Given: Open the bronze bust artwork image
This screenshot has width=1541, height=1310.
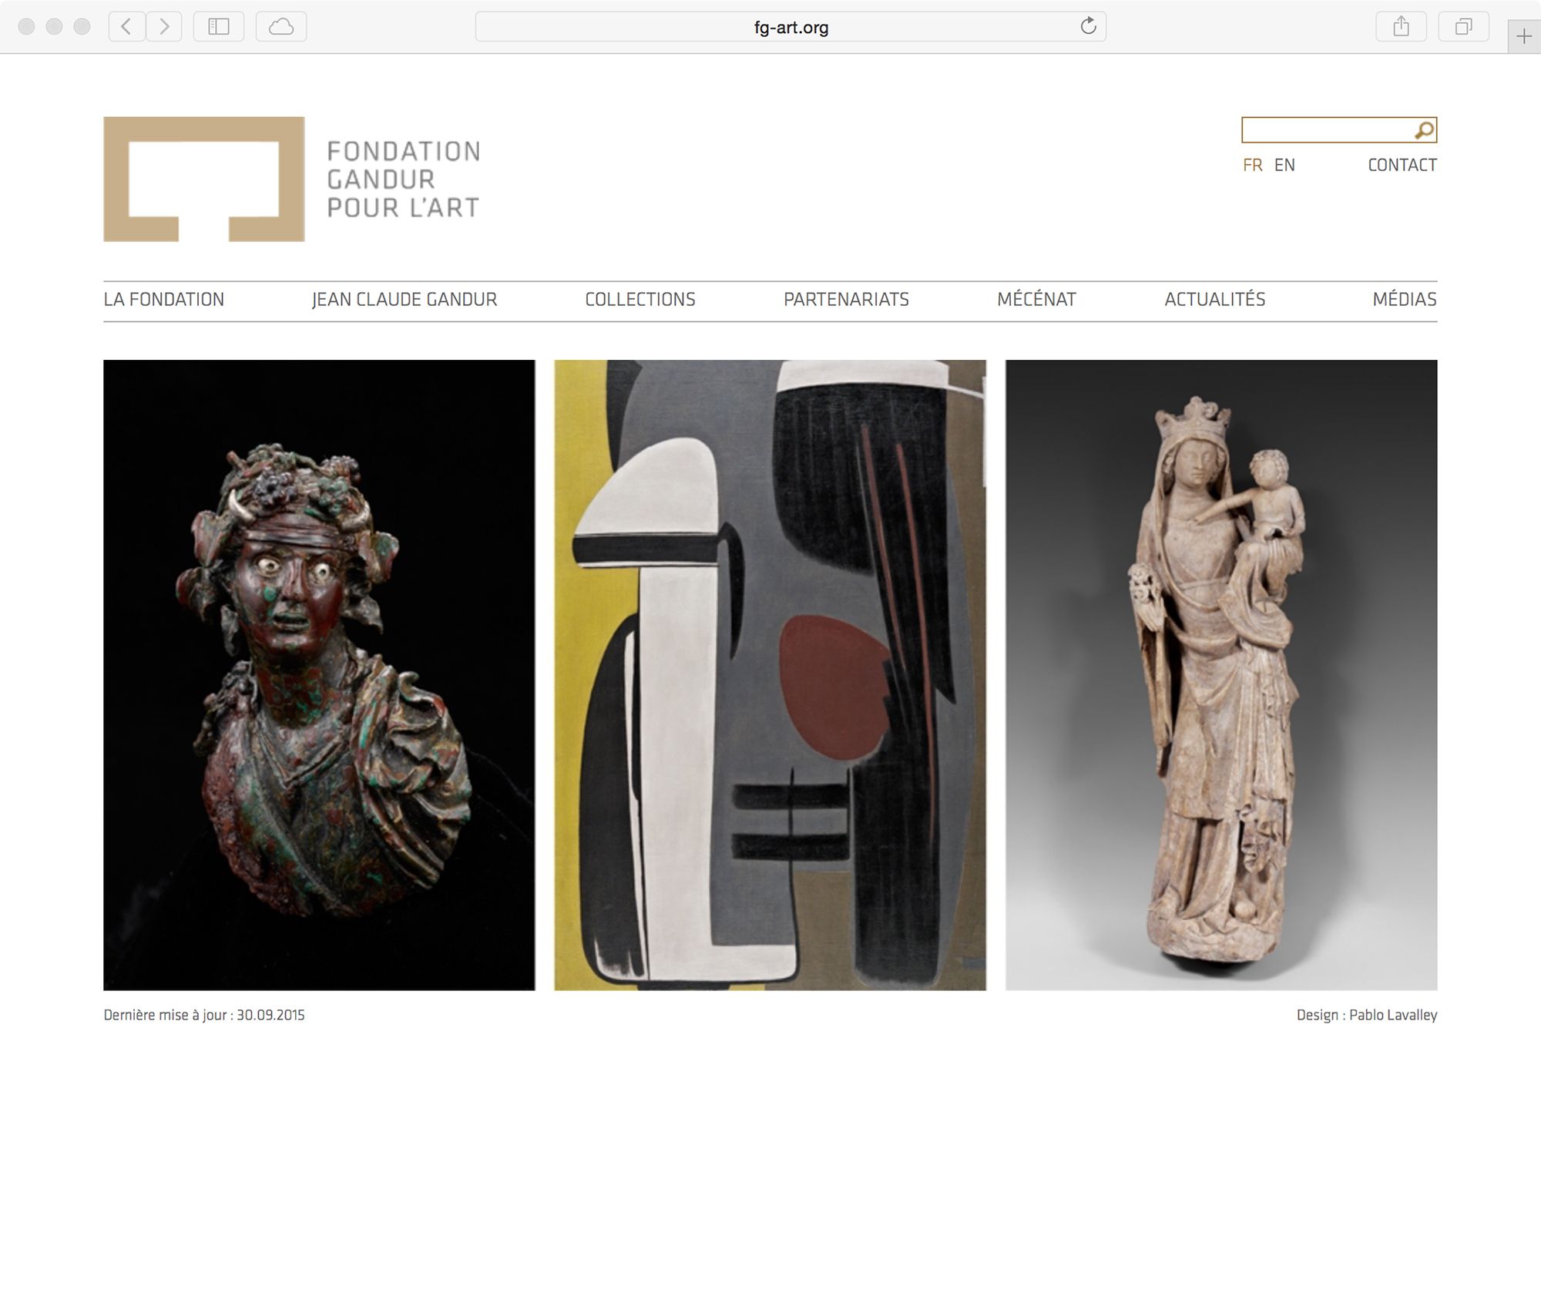Looking at the screenshot, I should click(319, 675).
